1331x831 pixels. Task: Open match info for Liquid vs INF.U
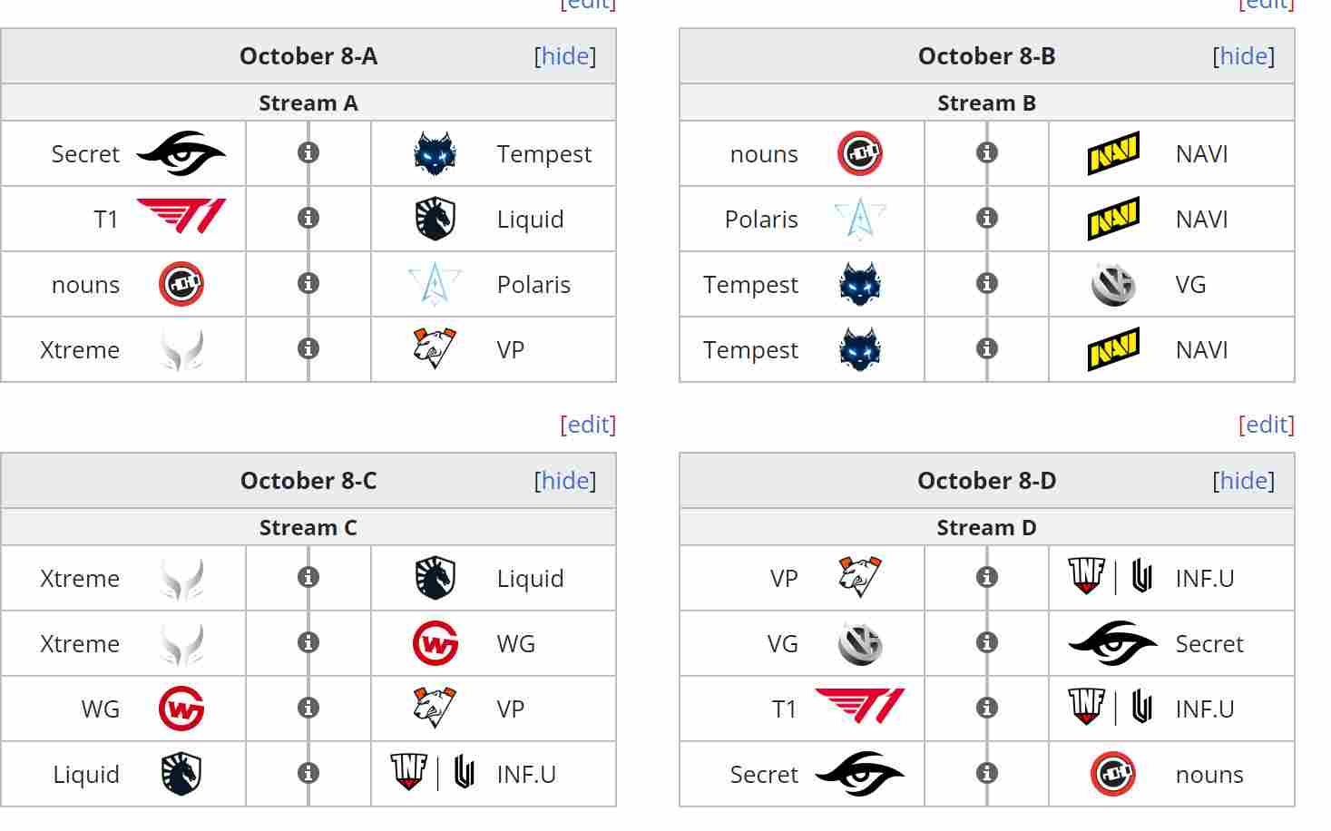pyautogui.click(x=308, y=774)
